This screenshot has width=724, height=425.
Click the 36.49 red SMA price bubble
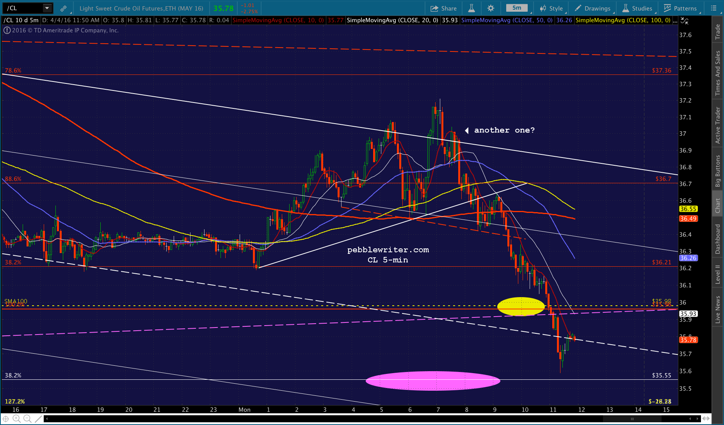(x=688, y=219)
